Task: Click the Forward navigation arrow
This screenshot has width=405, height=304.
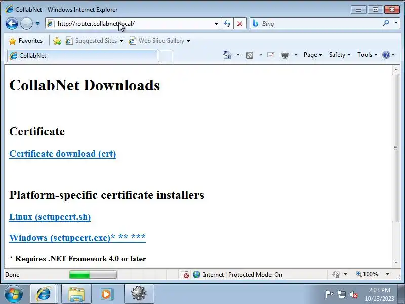Action: 26,24
